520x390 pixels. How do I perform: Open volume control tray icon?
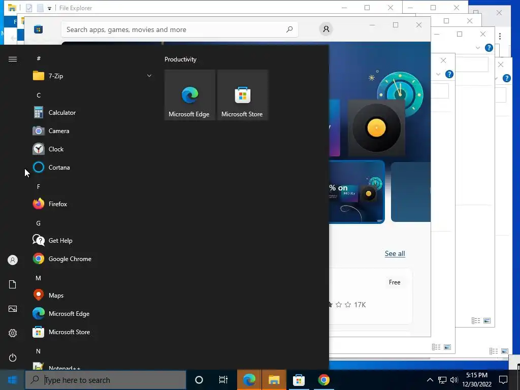(454, 380)
